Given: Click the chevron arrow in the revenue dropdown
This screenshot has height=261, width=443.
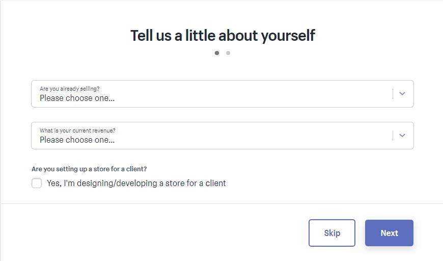Looking at the screenshot, I should [402, 136].
